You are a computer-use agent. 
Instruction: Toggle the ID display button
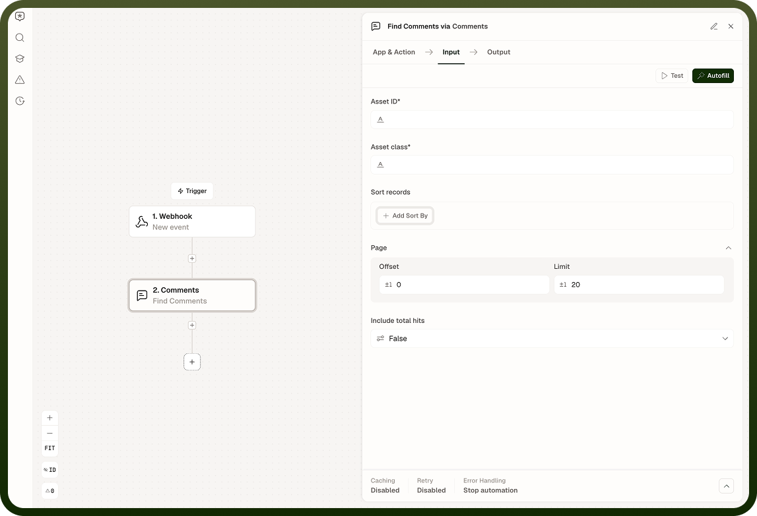point(49,470)
